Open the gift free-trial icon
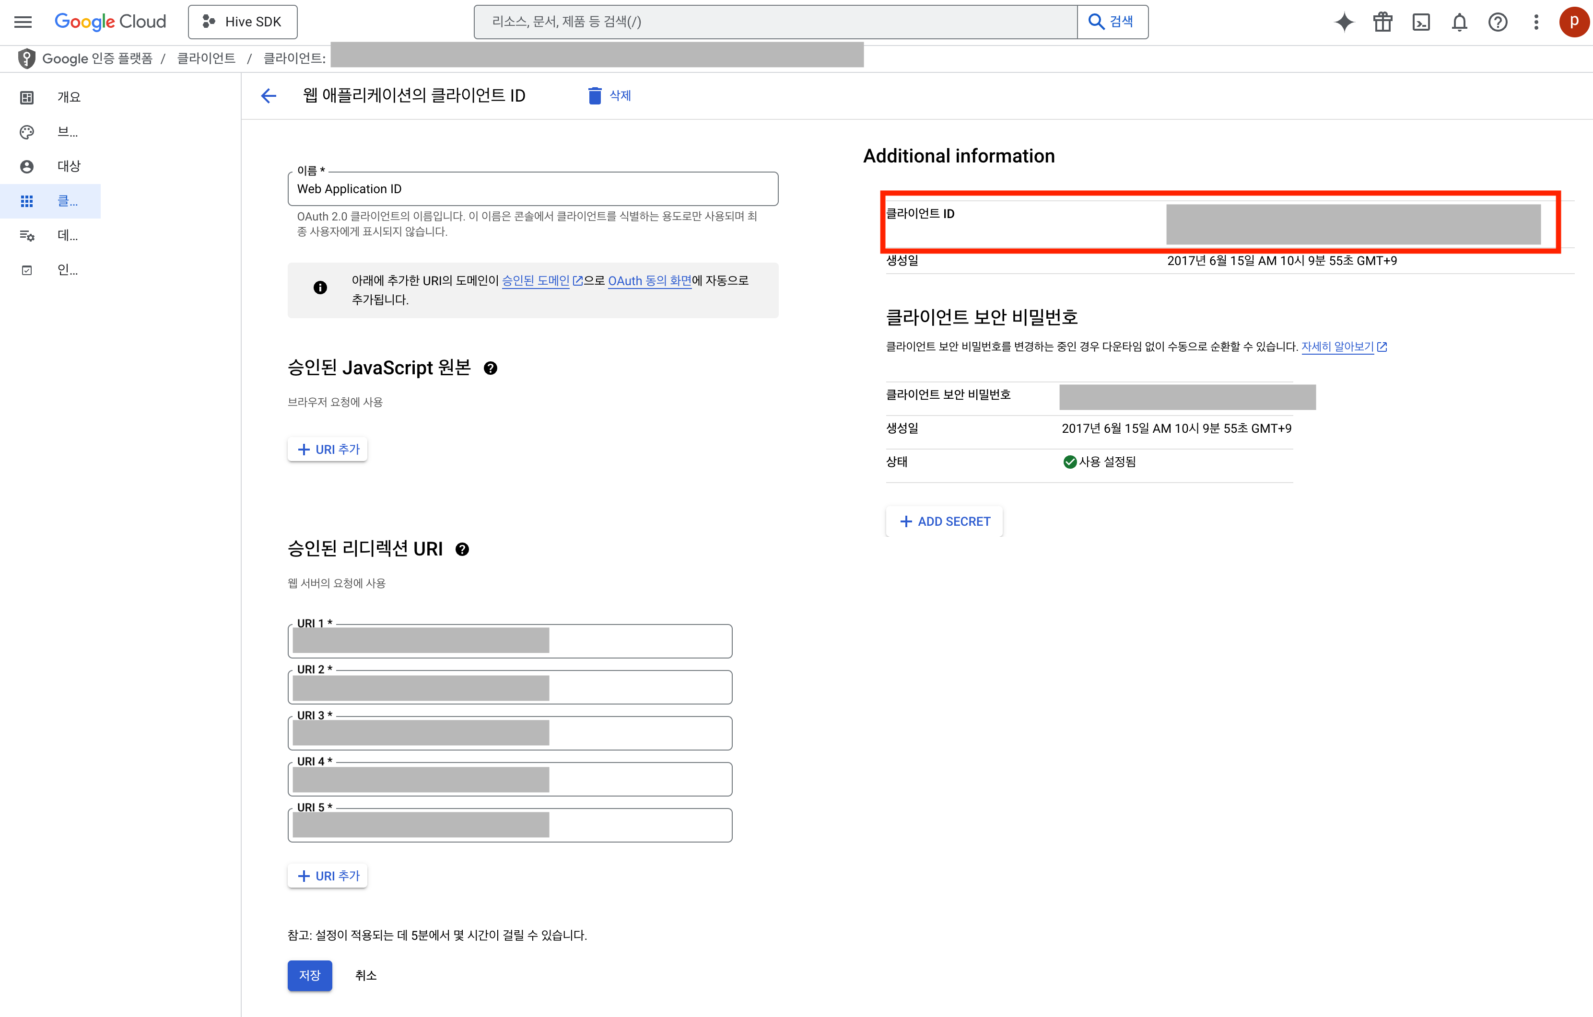The width and height of the screenshot is (1593, 1017). coord(1382,22)
